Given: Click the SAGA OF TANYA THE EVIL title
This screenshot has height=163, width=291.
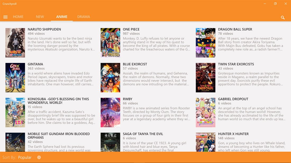Looking at the screenshot, I should 143,134.
